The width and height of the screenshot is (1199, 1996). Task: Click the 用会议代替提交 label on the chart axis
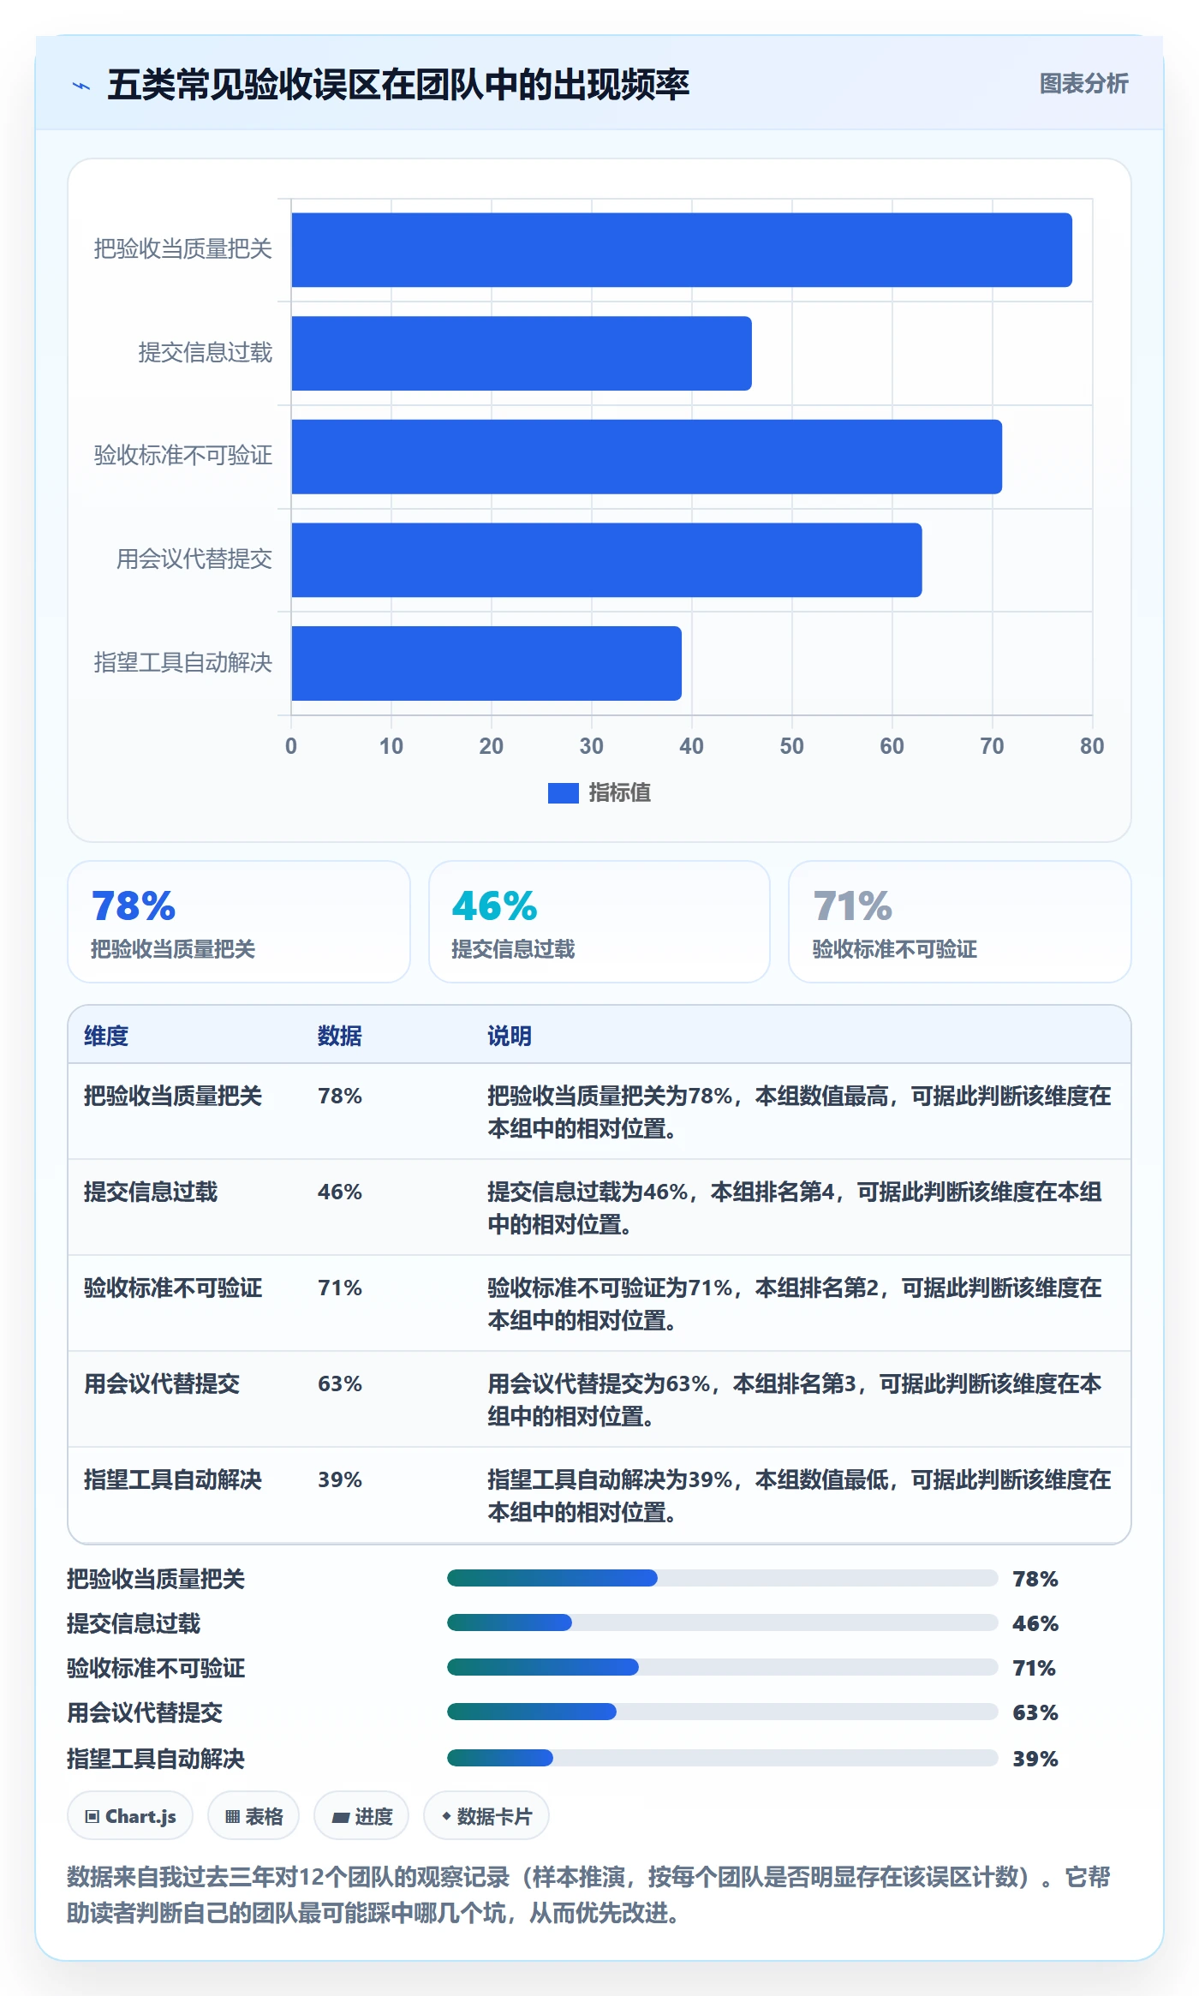[194, 559]
